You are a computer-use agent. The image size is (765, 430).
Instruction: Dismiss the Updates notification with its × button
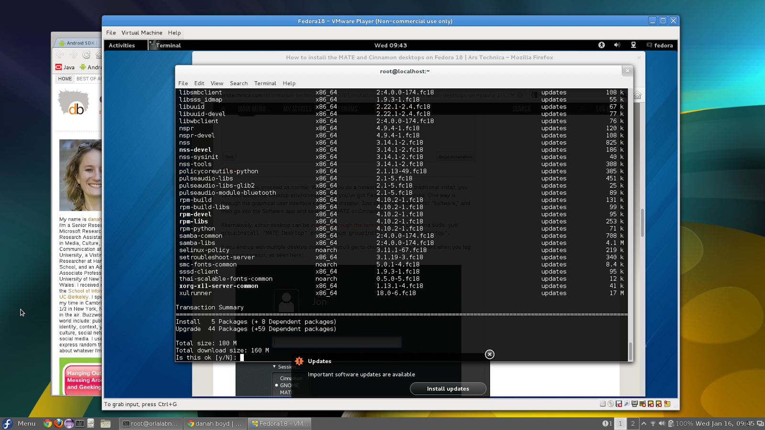point(489,355)
